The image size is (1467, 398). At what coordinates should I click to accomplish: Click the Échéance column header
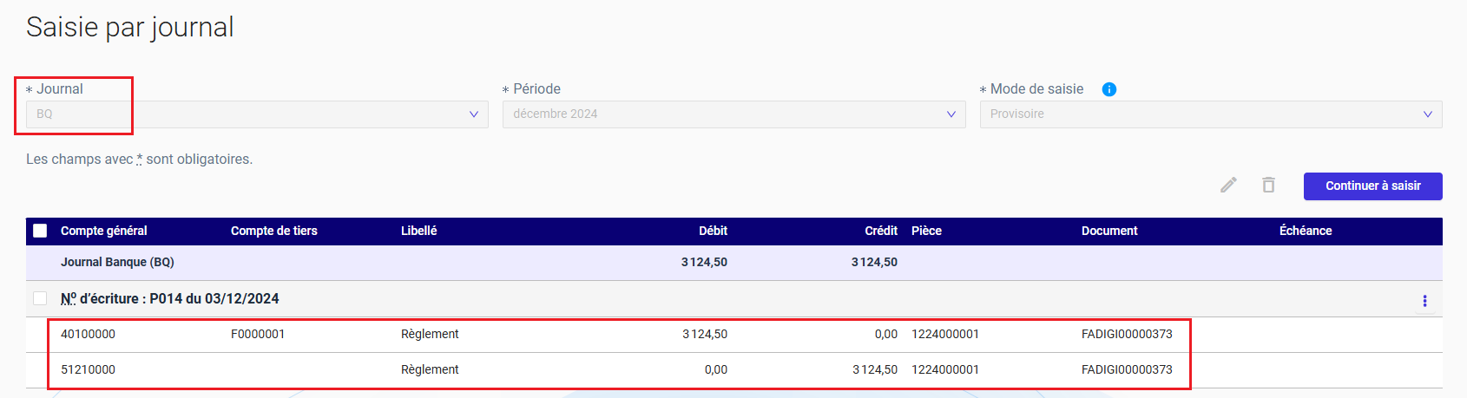click(x=1306, y=231)
